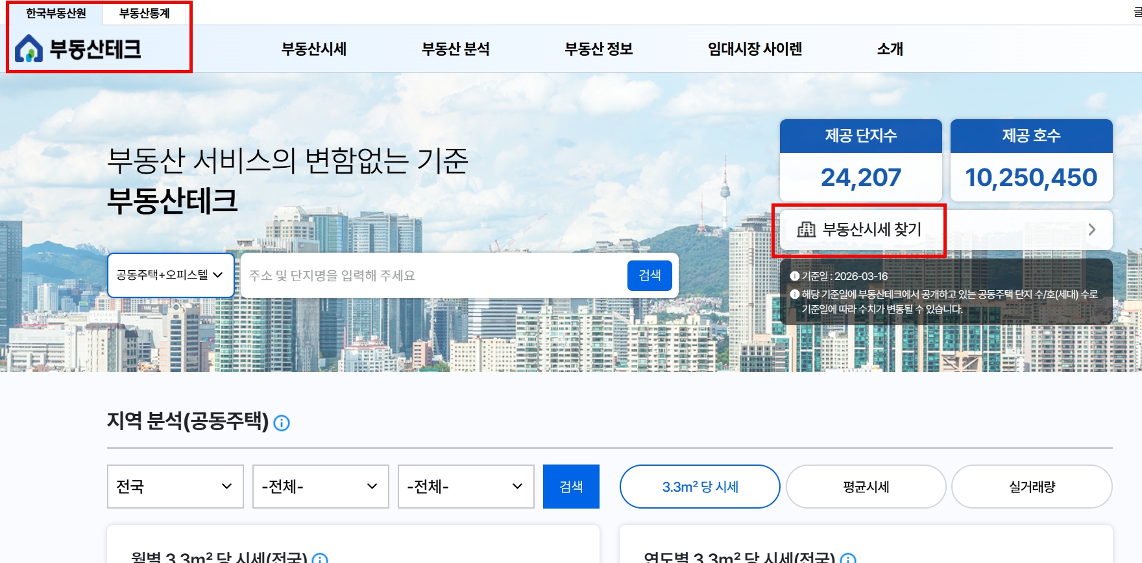Click the 부동산테크 house logo icon

[x=29, y=49]
